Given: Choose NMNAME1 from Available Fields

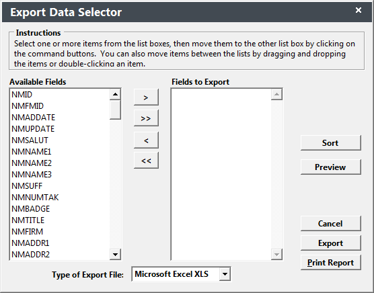Looking at the screenshot, I should [31, 152].
